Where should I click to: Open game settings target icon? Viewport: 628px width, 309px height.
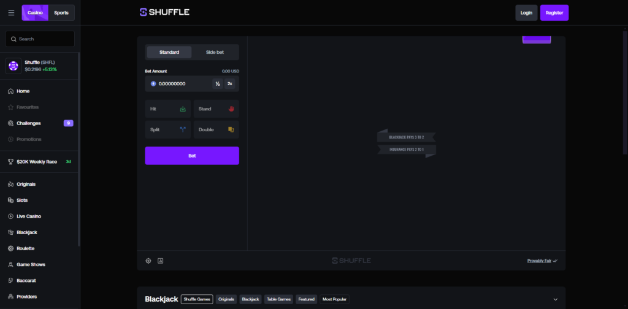(x=148, y=261)
